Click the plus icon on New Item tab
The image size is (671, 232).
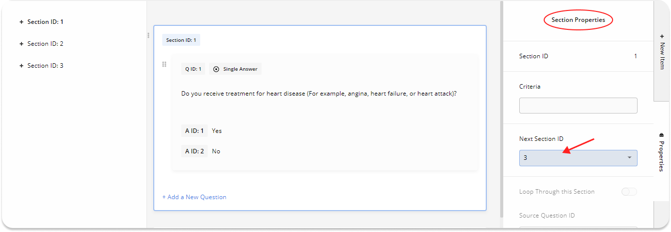coord(662,37)
